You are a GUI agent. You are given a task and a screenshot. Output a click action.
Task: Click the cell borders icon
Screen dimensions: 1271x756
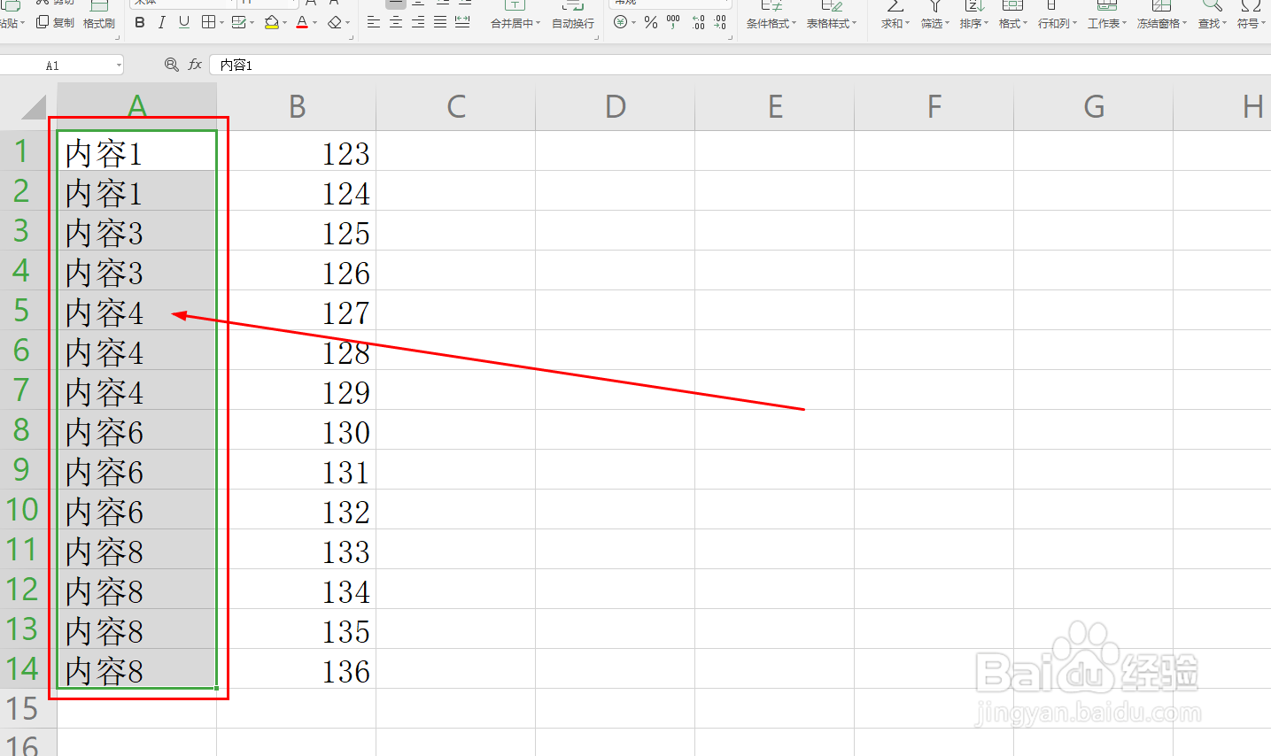208,23
